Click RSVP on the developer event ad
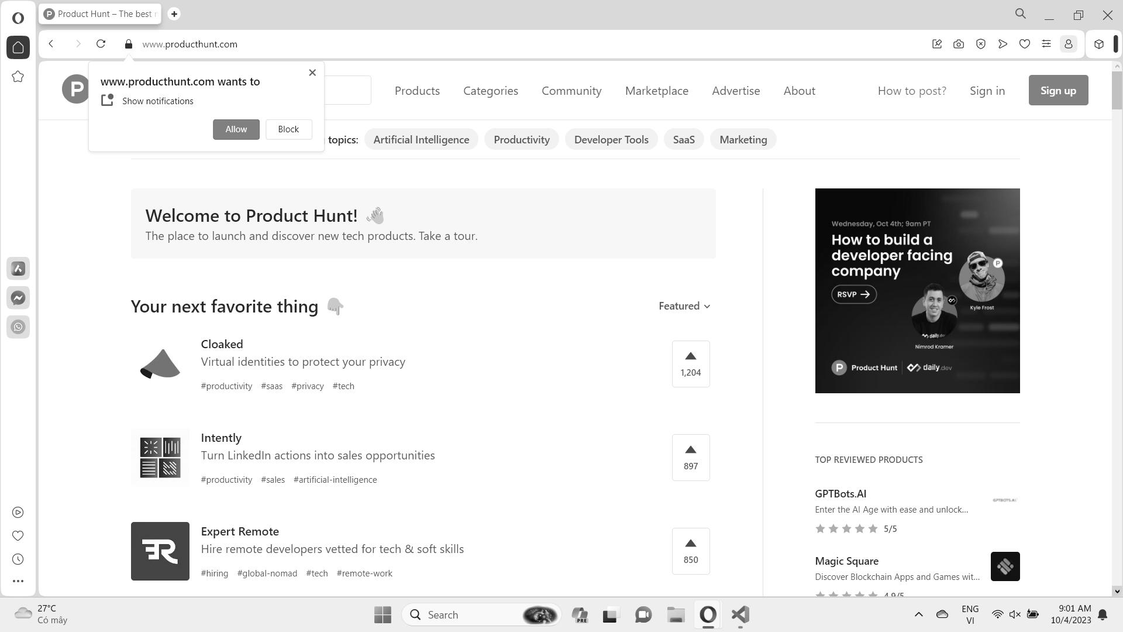1123x632 pixels. (x=854, y=294)
